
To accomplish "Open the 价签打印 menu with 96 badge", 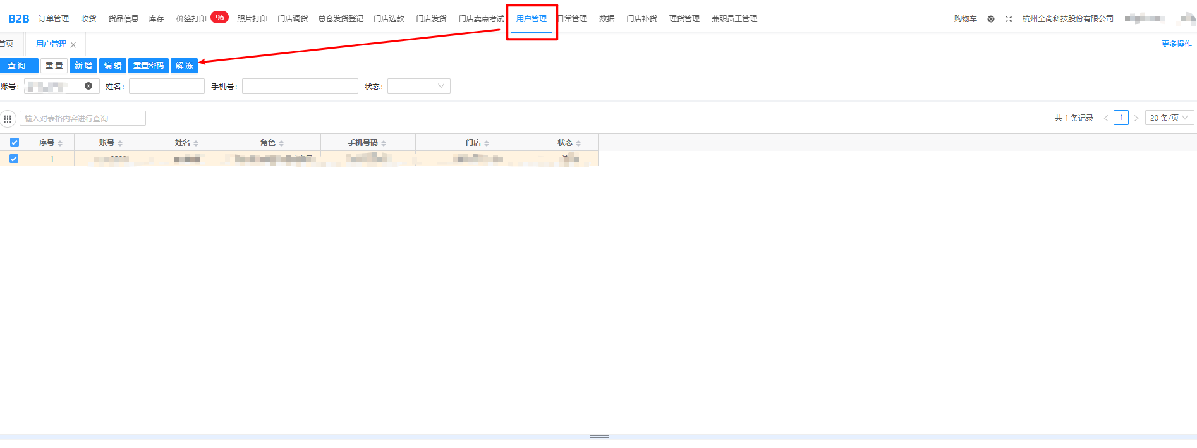I will click(x=191, y=19).
